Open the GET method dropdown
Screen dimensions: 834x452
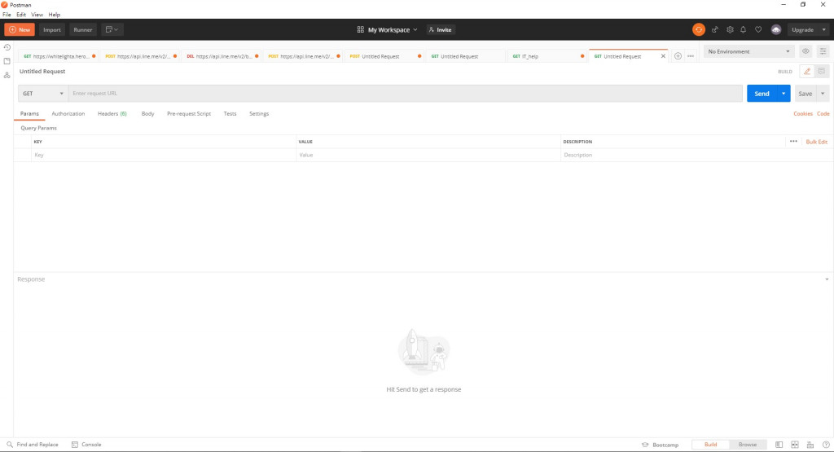[42, 94]
